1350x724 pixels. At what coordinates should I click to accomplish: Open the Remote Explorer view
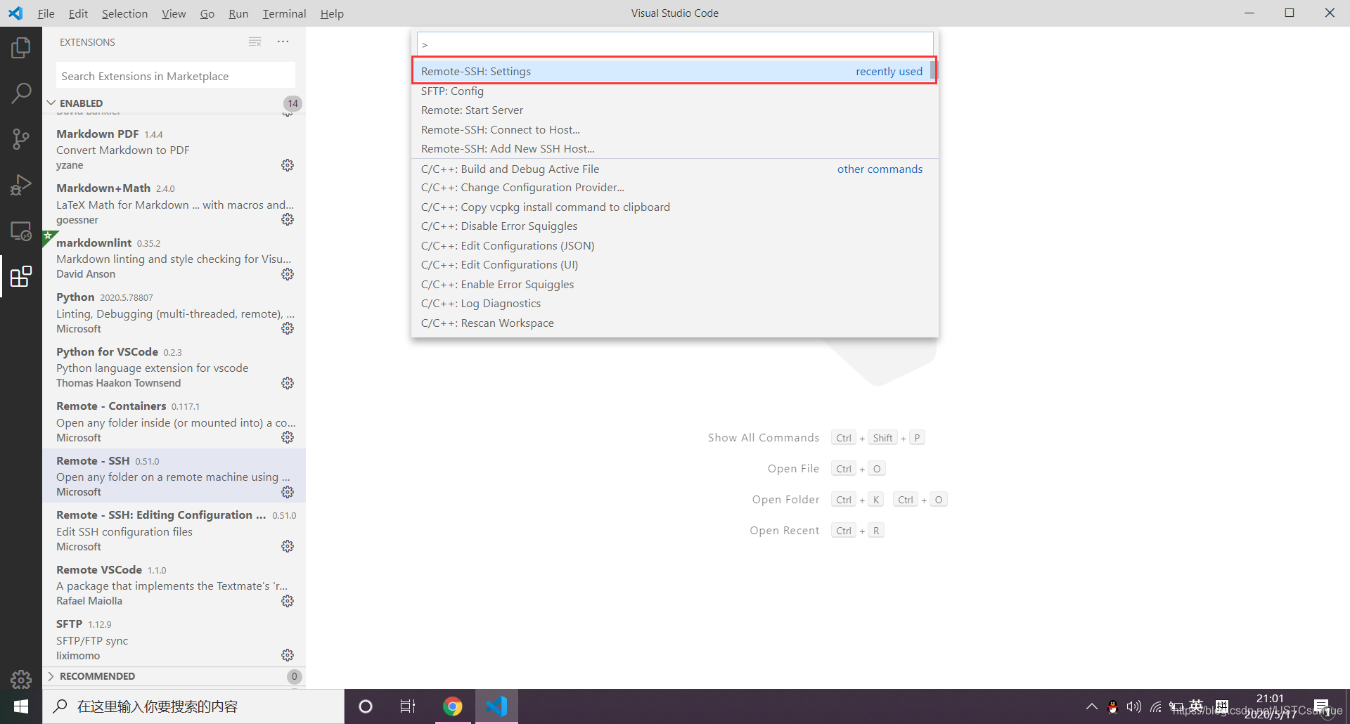tap(21, 231)
